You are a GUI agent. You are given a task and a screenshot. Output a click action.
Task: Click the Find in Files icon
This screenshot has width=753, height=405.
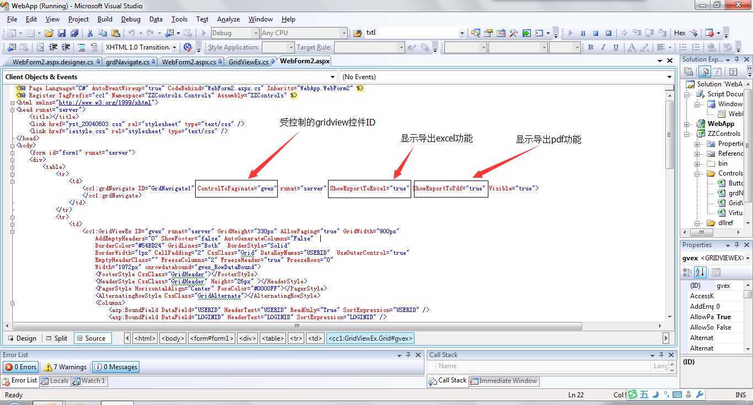coord(357,33)
